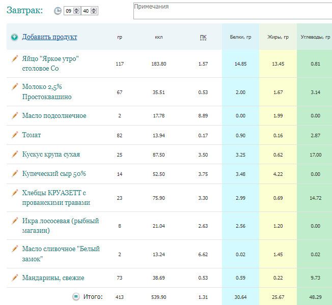
Task: Click the ПК column header
Action: pos(203,37)
